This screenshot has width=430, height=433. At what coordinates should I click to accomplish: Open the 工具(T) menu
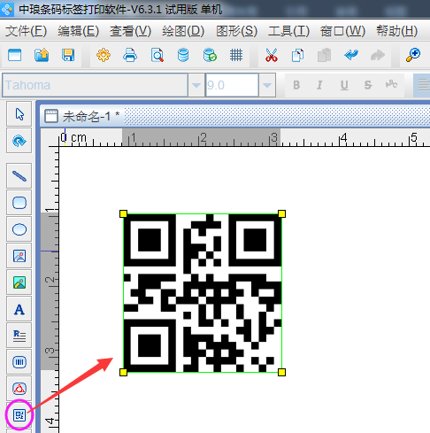(288, 31)
